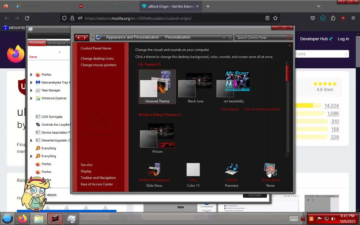Open Change mouse pointers
The width and height of the screenshot is (360, 225).
(x=98, y=65)
